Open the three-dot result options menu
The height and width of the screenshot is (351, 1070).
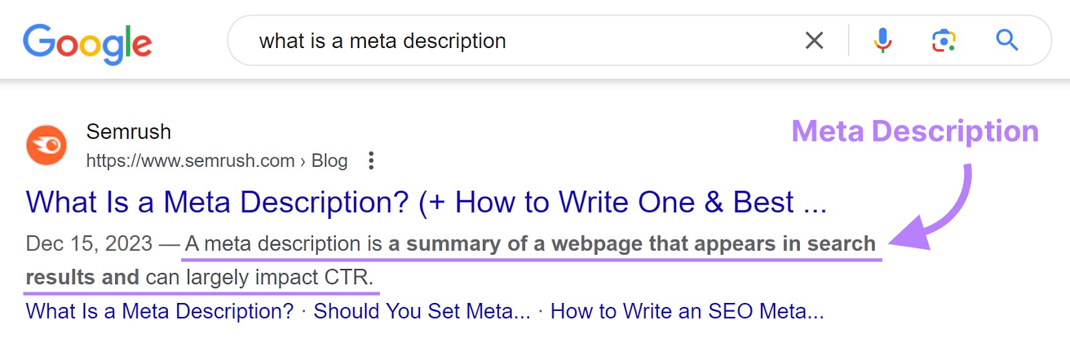[371, 161]
